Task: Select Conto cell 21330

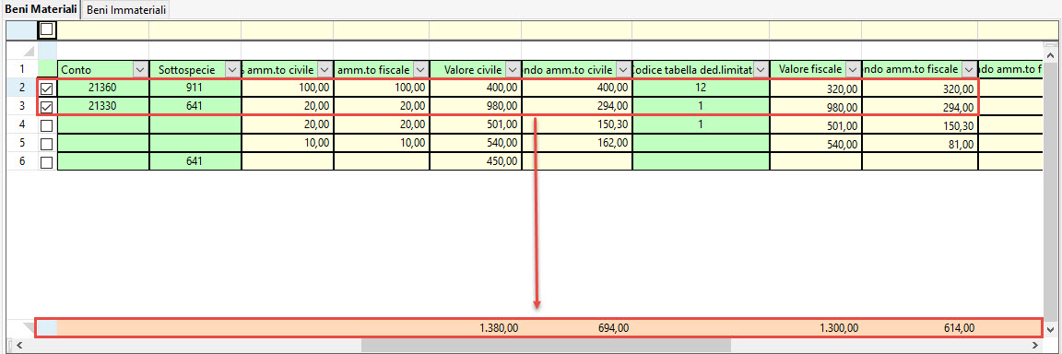Action: [x=103, y=106]
